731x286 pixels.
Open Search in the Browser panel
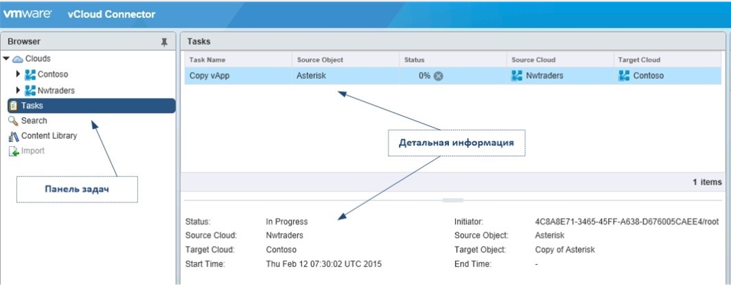tap(34, 121)
